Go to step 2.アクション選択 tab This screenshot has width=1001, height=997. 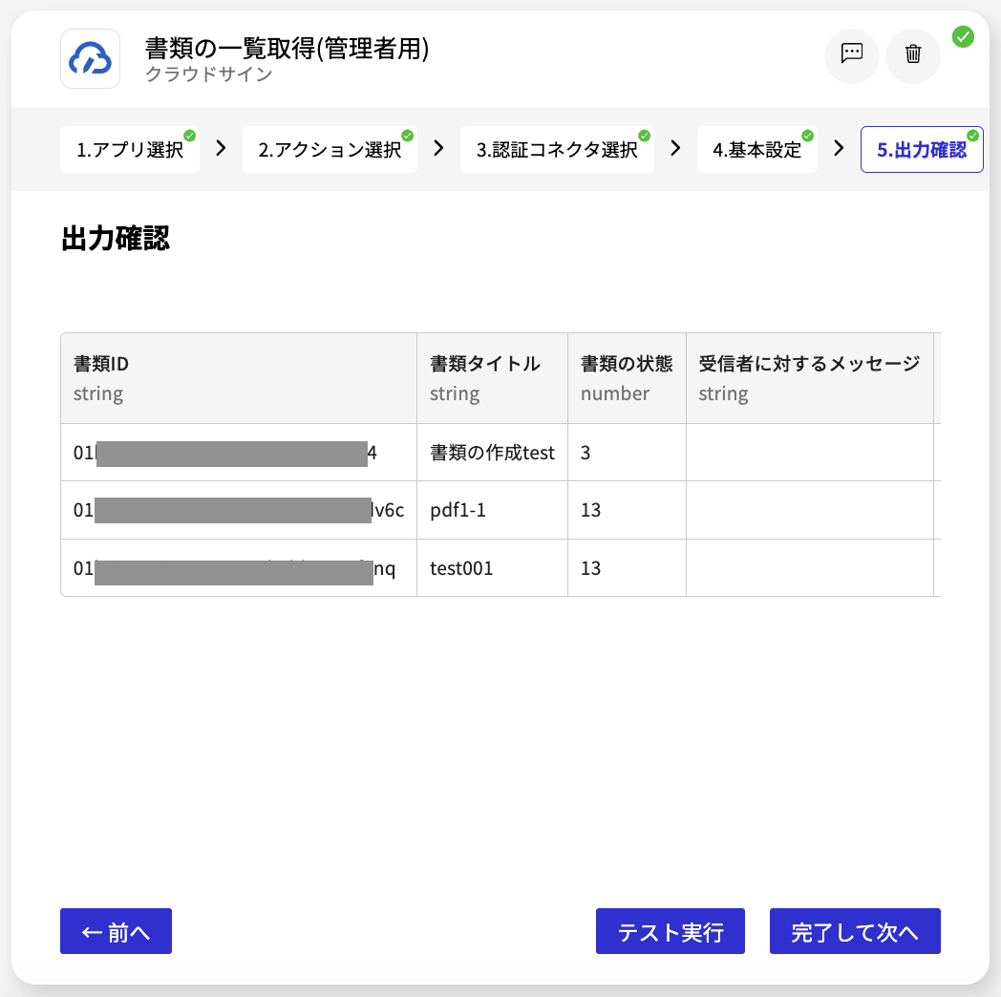pyautogui.click(x=330, y=149)
